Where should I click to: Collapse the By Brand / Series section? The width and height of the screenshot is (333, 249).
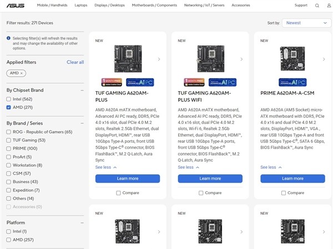click(82, 123)
